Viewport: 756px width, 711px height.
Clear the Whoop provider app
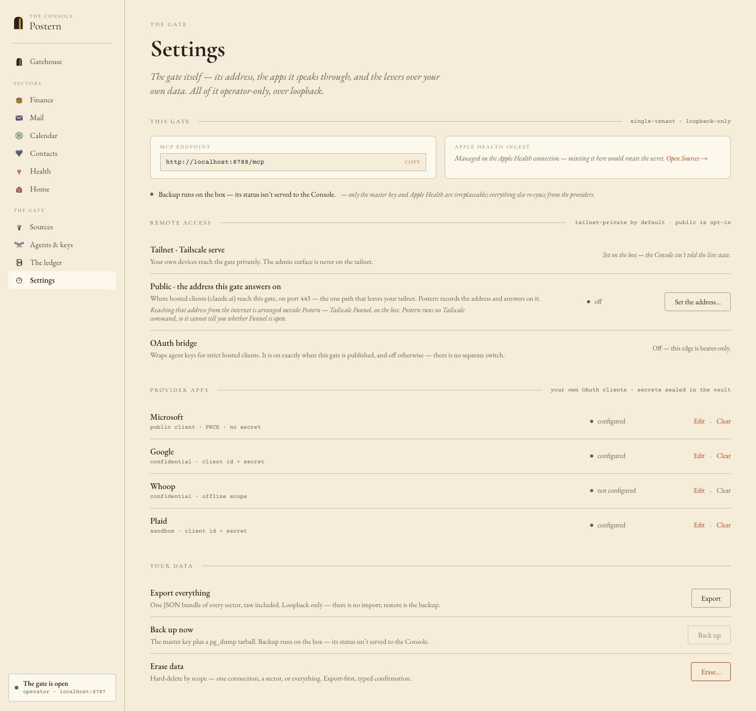(x=723, y=491)
